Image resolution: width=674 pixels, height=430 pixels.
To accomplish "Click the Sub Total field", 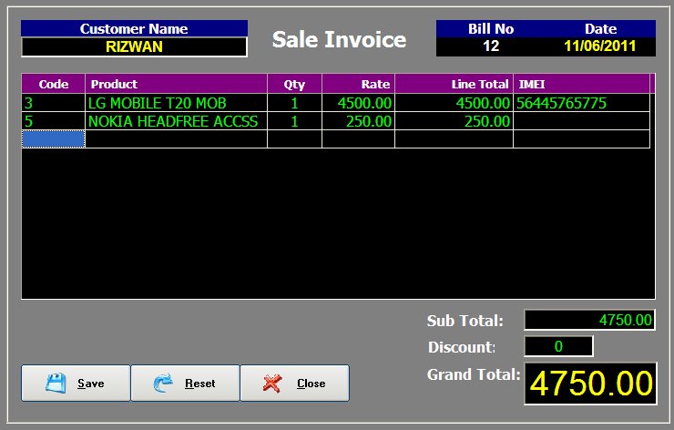I will (589, 320).
